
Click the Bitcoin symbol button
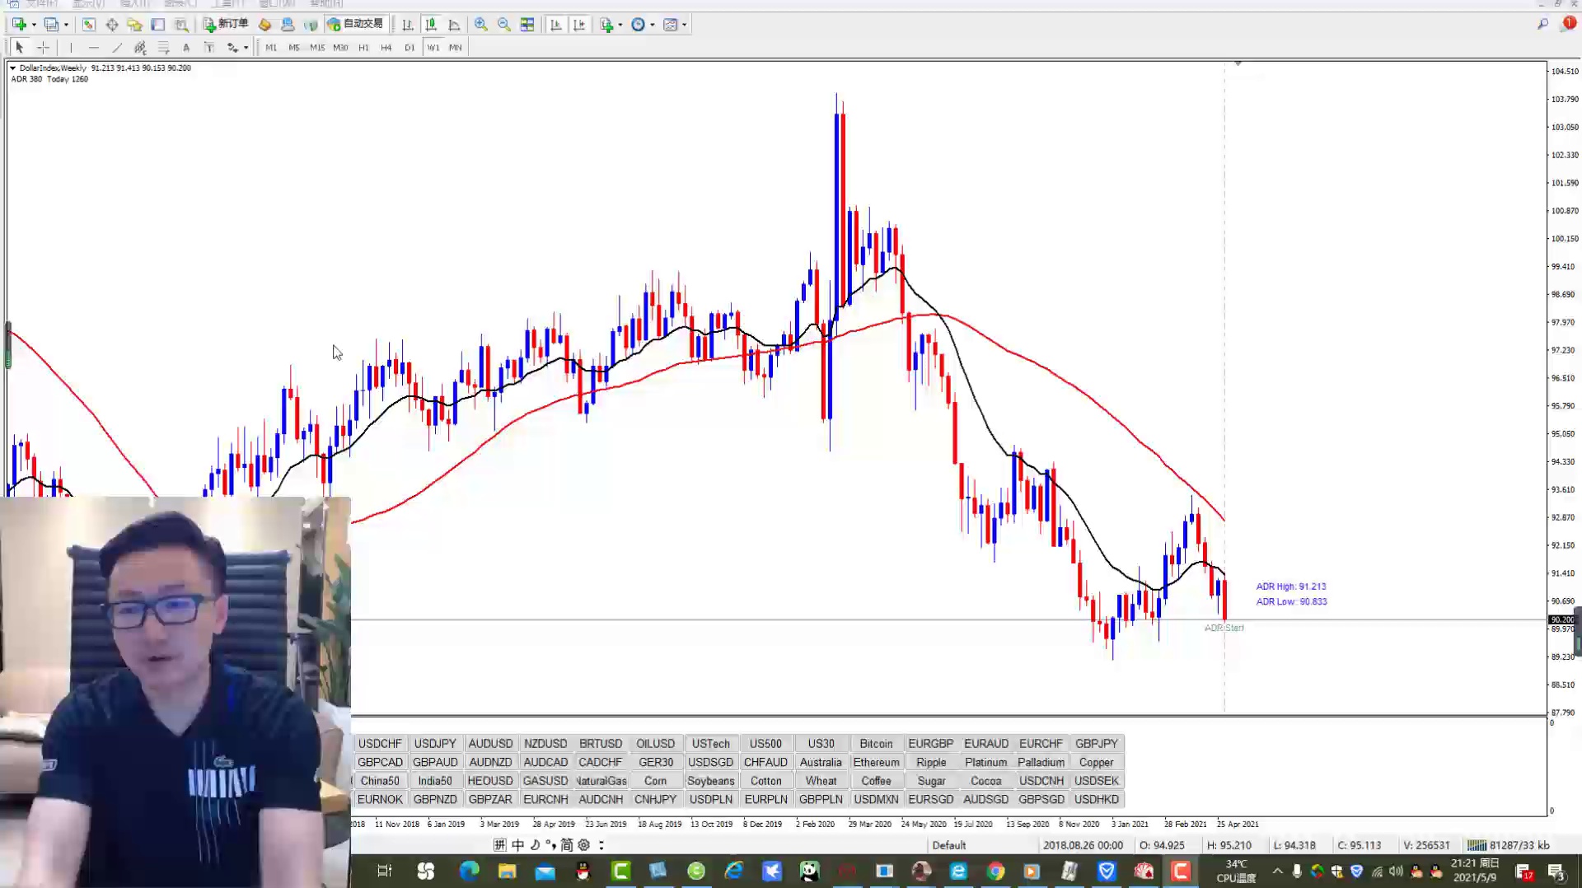(876, 744)
